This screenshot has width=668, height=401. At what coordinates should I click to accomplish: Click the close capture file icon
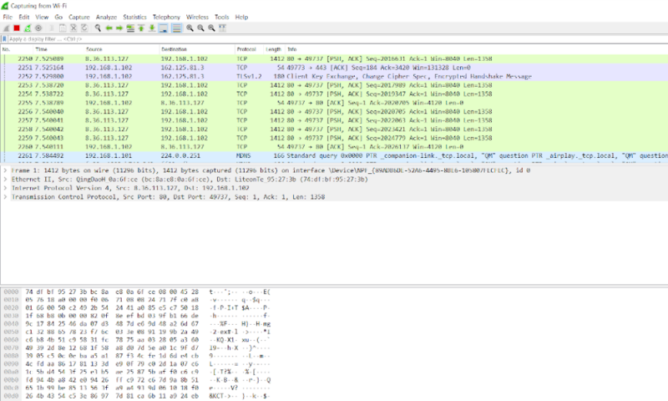tap(73, 28)
